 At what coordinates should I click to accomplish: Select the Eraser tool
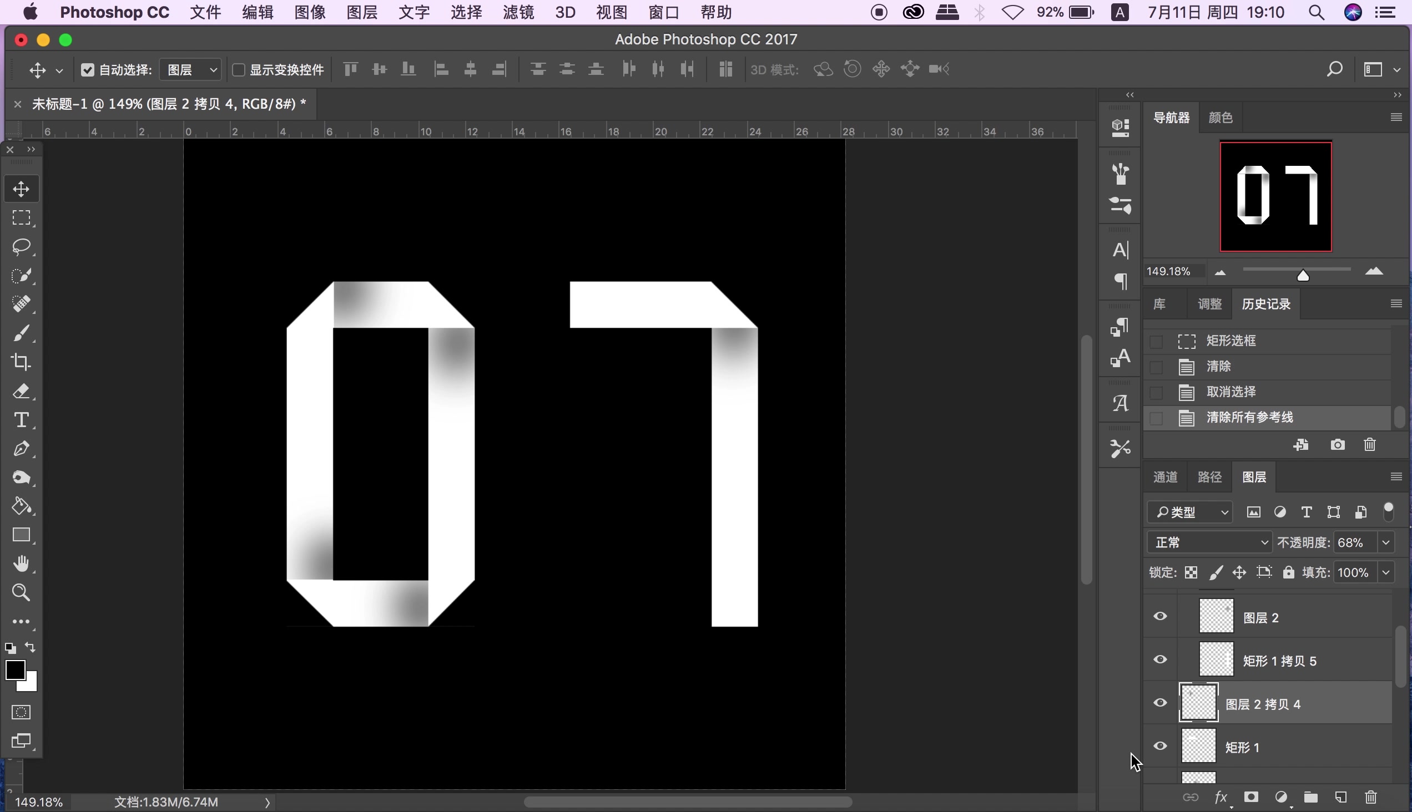21,391
